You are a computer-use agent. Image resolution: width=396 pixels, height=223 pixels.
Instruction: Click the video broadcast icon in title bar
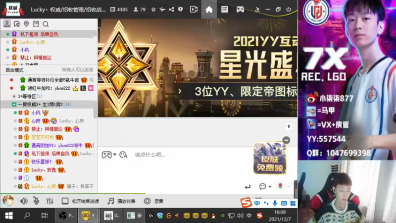pyautogui.click(x=194, y=9)
